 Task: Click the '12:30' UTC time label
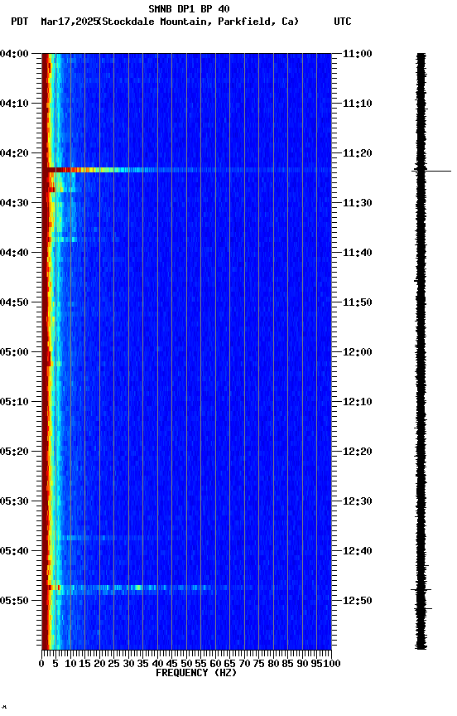[x=358, y=502]
